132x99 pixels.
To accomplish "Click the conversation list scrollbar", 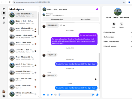I will [39, 24].
